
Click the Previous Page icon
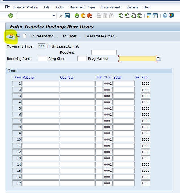tap(127, 16)
